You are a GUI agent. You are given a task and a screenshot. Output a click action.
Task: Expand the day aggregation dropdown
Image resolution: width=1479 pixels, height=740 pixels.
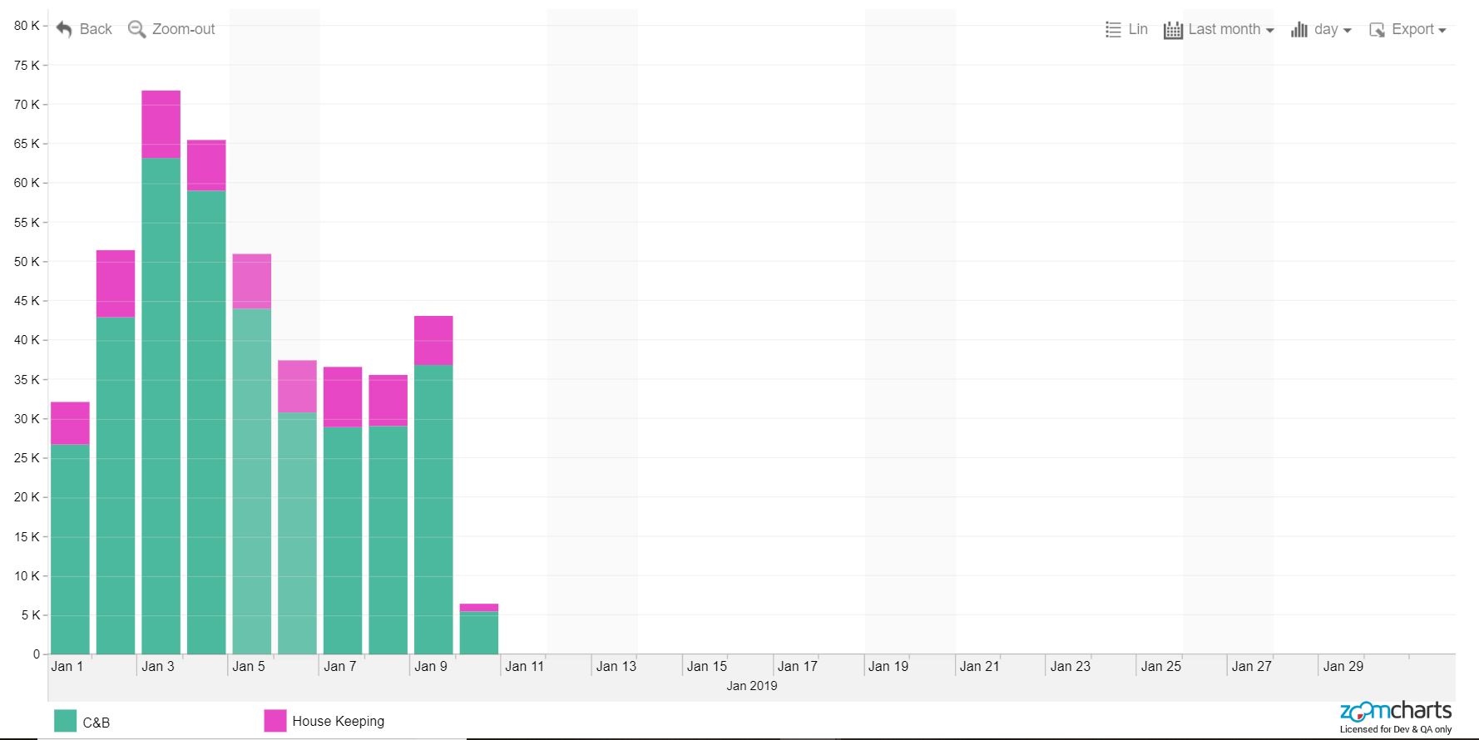(1332, 29)
